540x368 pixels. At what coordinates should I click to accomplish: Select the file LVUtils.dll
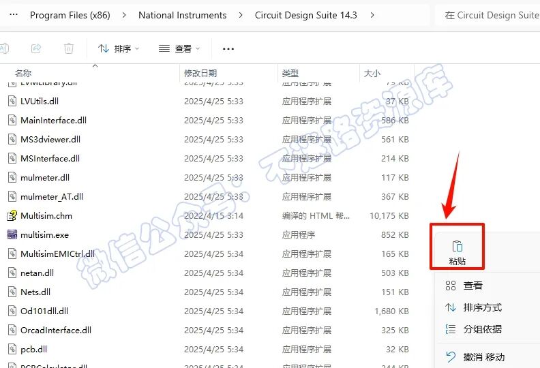pos(40,102)
